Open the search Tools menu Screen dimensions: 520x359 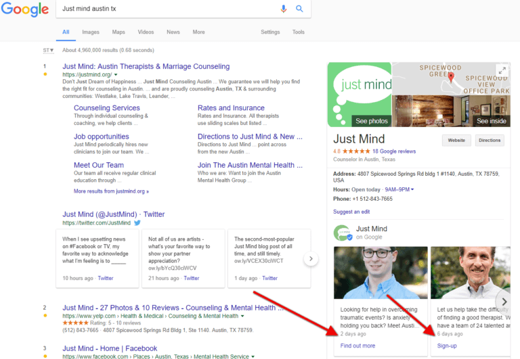(x=299, y=32)
